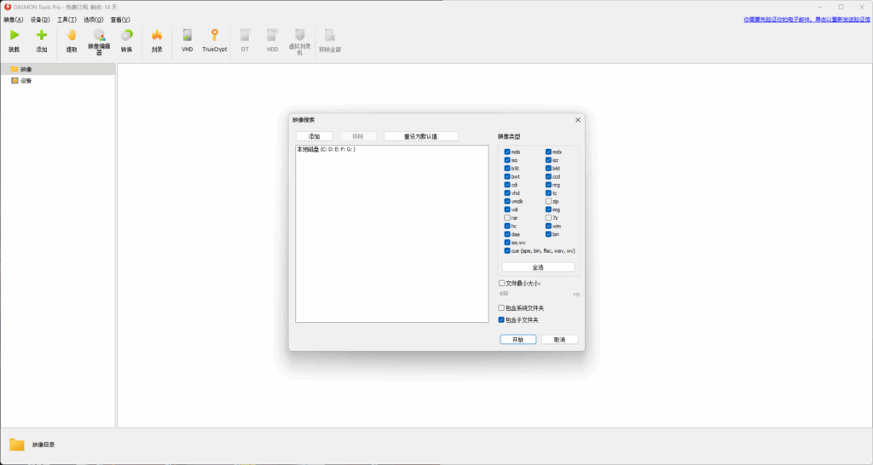Enable the 文件最小大小 checkbox
Image resolution: width=873 pixels, height=465 pixels.
click(501, 283)
